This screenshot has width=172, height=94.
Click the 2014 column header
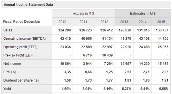click(142, 22)
